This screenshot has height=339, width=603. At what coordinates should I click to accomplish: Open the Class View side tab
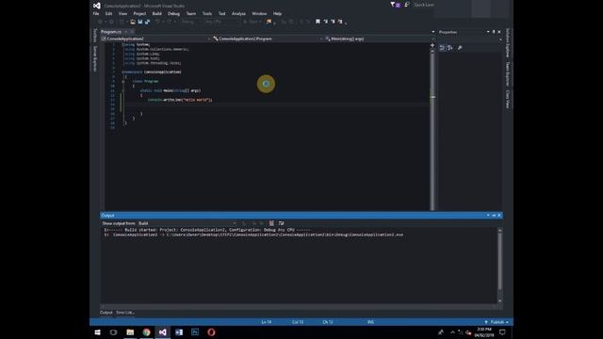[508, 100]
